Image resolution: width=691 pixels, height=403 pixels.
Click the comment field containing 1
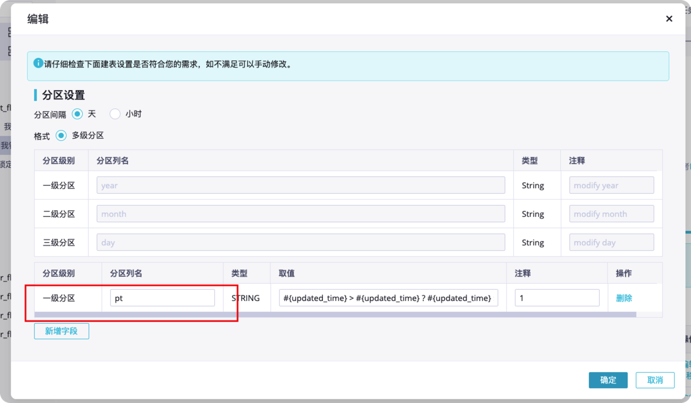pyautogui.click(x=557, y=298)
